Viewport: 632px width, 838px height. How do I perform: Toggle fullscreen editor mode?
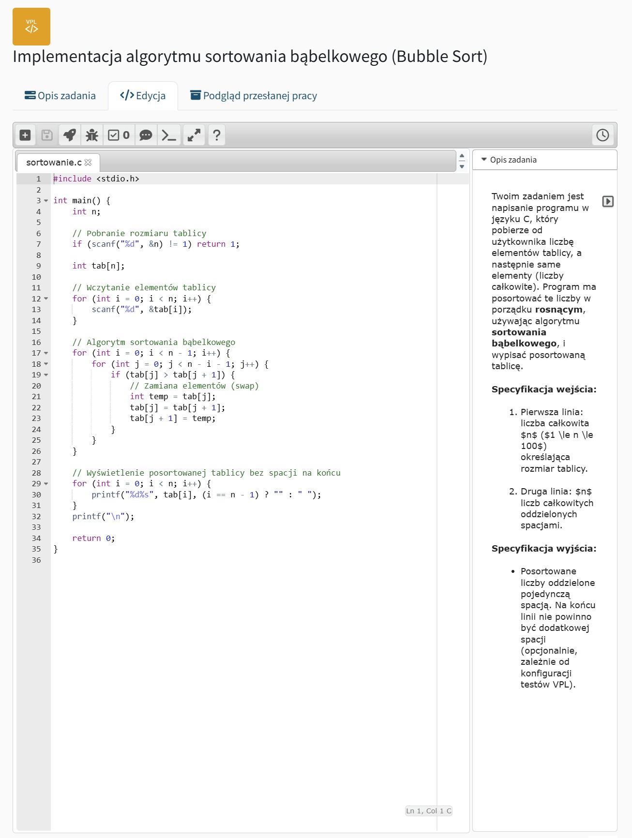tap(194, 135)
